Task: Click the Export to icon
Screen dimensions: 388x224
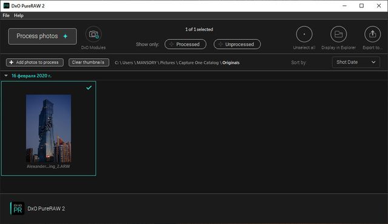Action: pyautogui.click(x=372, y=35)
